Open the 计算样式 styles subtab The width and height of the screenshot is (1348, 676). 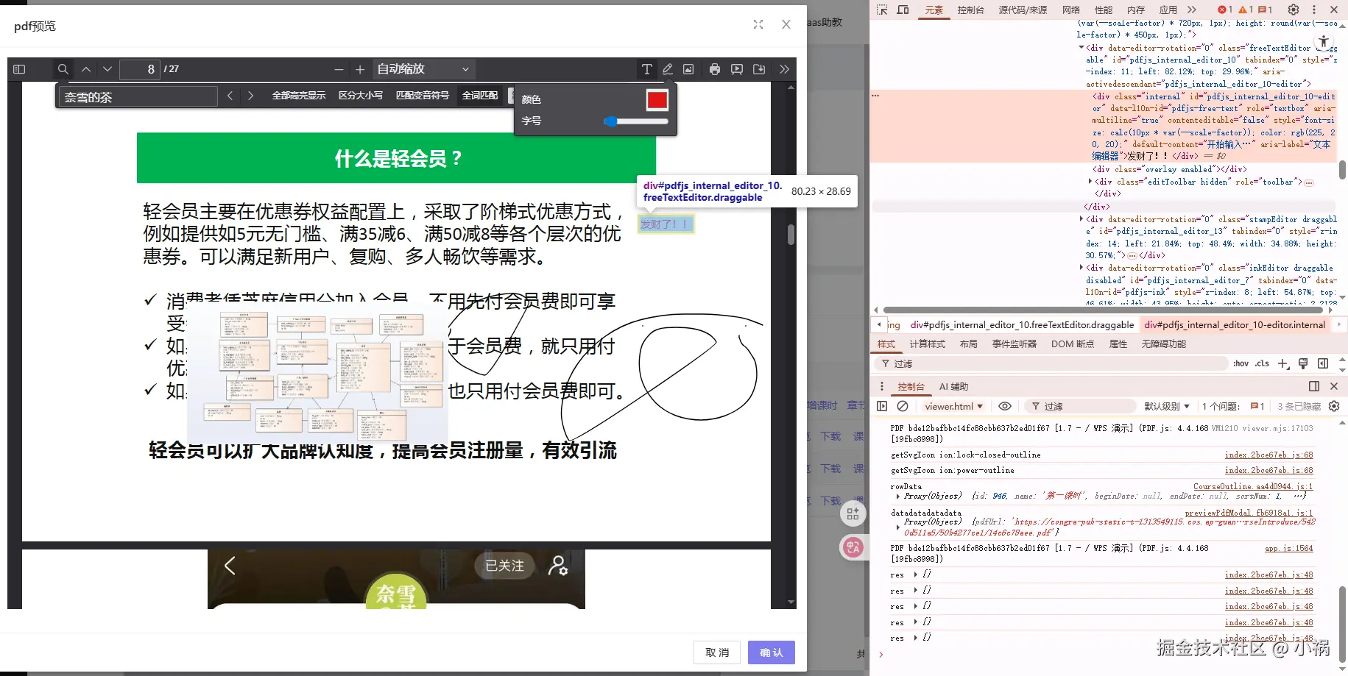click(x=928, y=344)
